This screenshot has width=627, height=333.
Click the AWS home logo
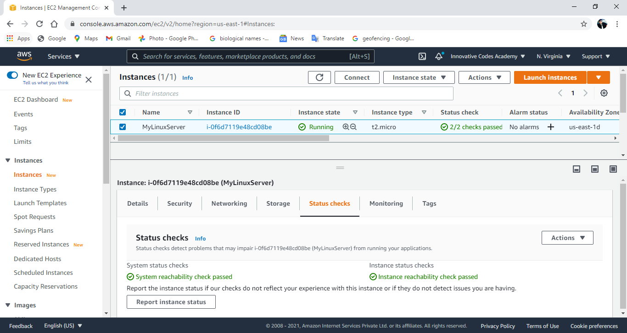(24, 56)
